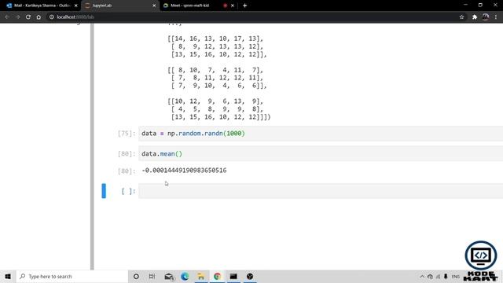
Task: Open the extensions puzzle icon
Action: [475, 17]
